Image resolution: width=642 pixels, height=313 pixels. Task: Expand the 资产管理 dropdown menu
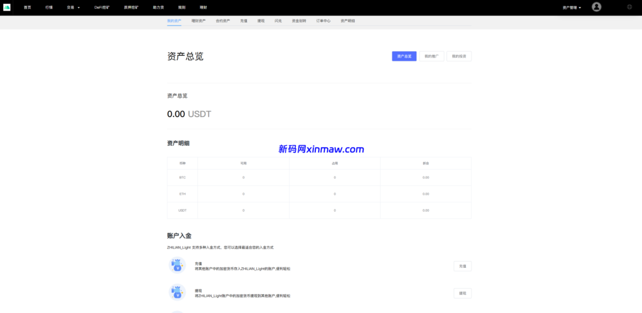572,8
